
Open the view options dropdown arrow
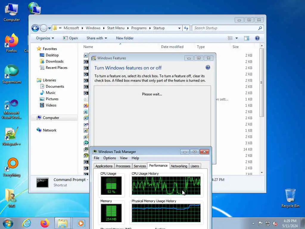tap(236, 38)
